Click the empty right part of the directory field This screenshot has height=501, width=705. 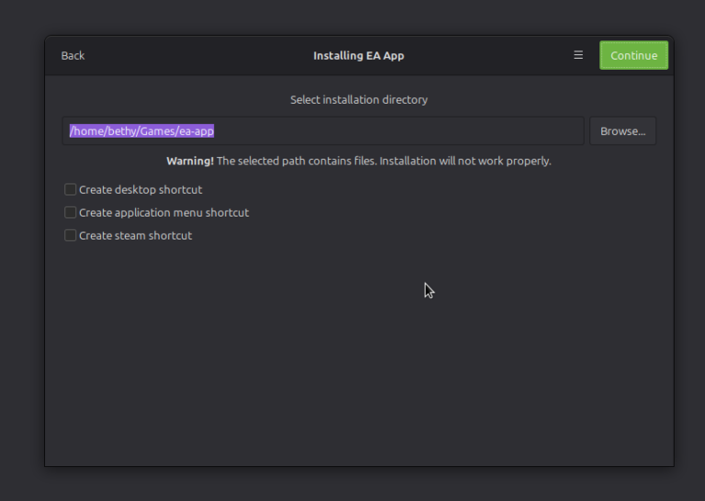tap(413, 131)
